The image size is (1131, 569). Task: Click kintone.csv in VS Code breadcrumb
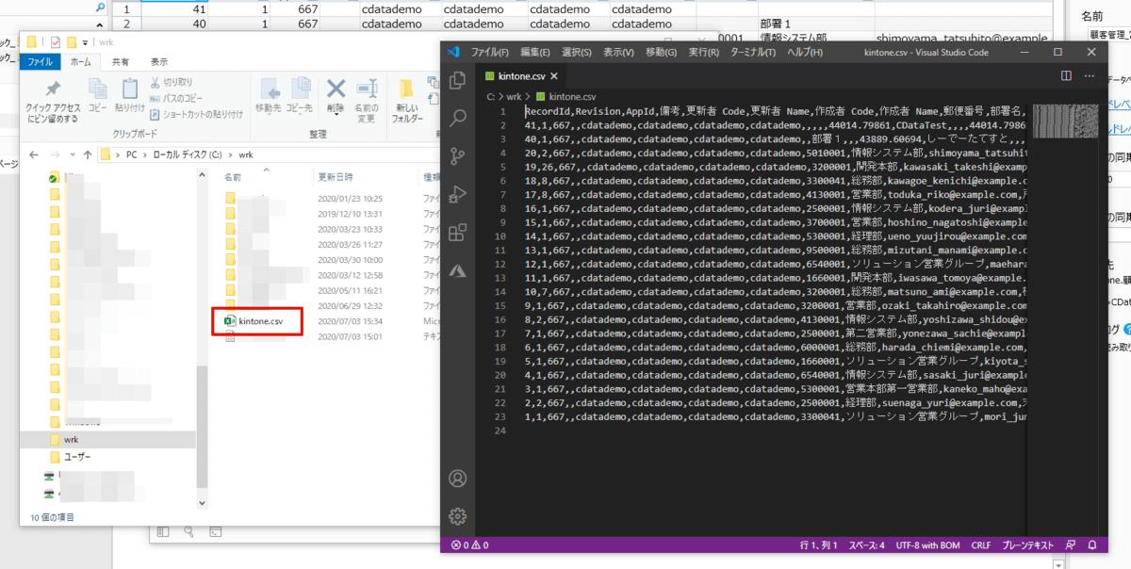(x=573, y=96)
